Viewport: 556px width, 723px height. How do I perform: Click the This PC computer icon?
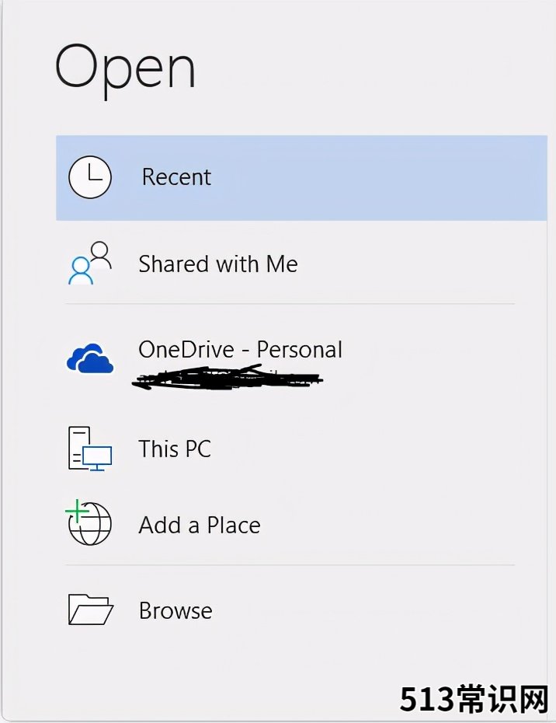(x=90, y=449)
